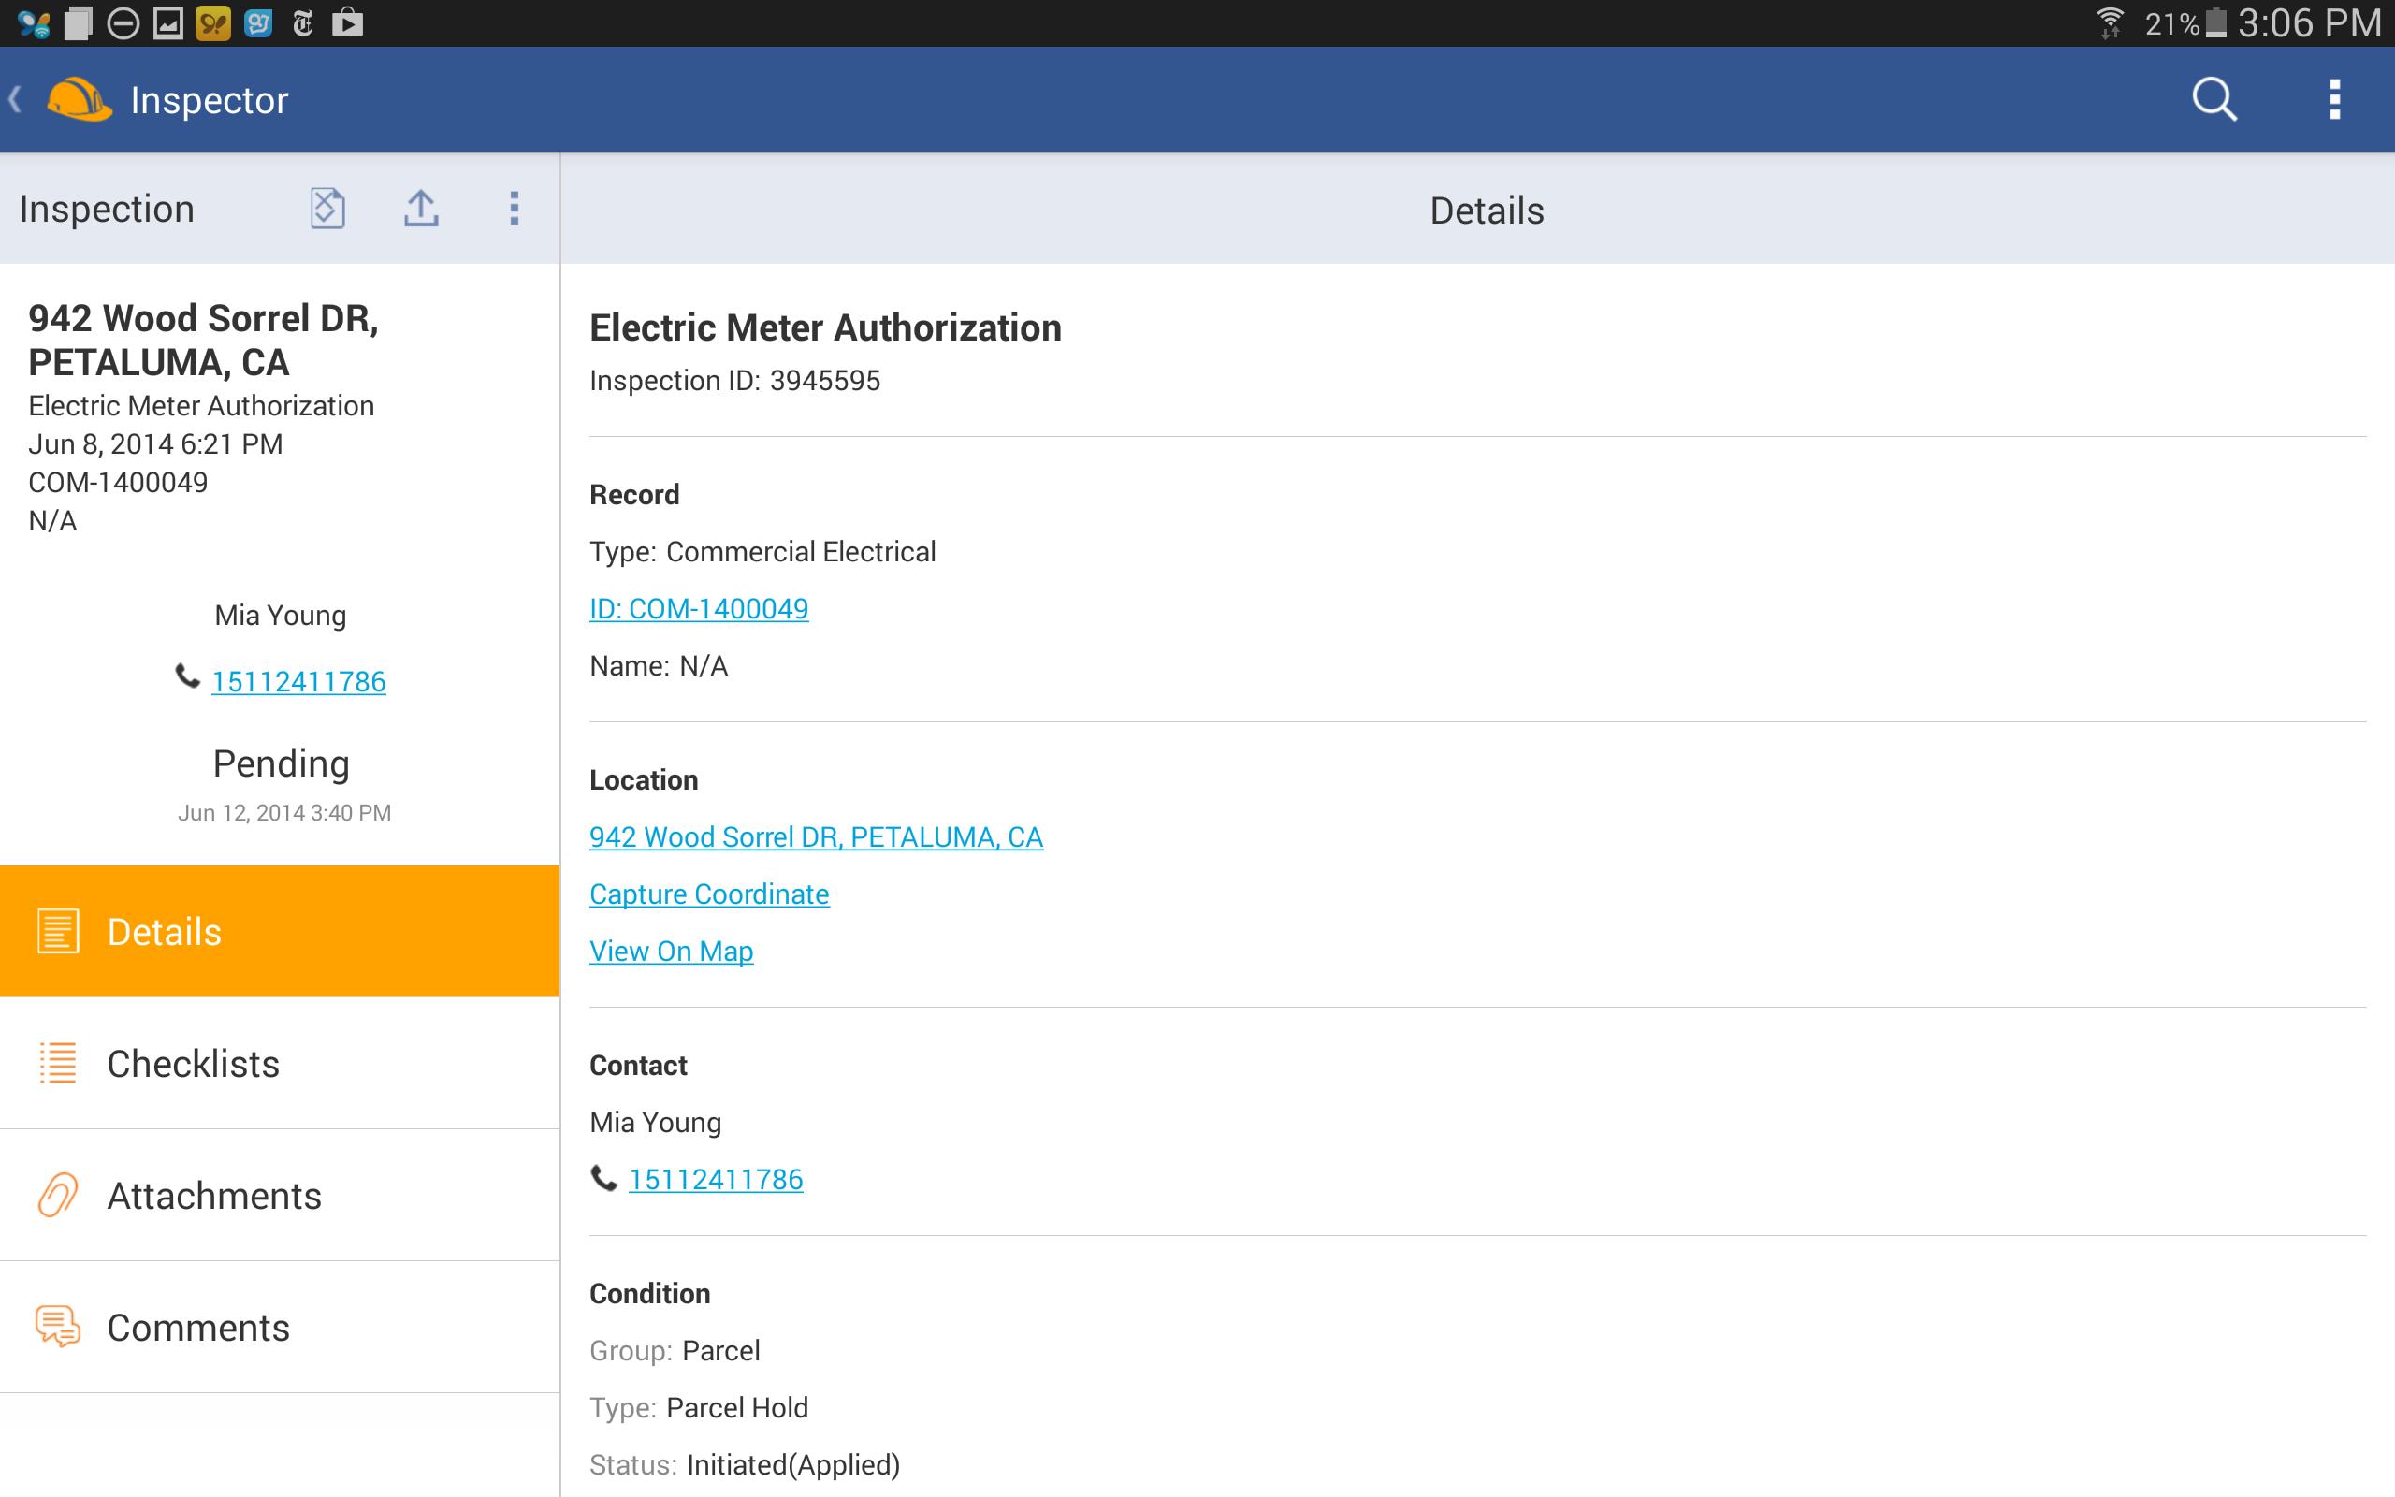Tap Jun 12, 2014 3:40 PM timestamp

(284, 813)
